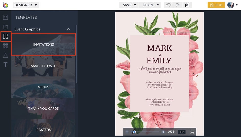
Task: Open the SAVE dropdown menu
Action: [129, 5]
